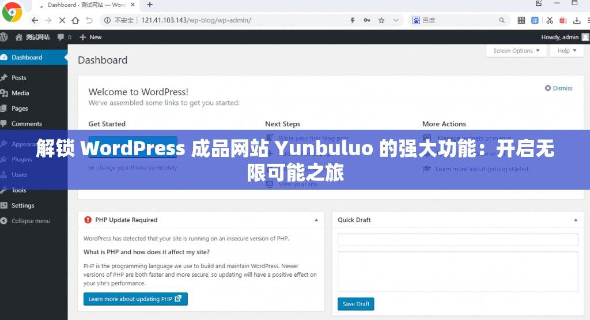This screenshot has width=590, height=320.
Task: Click 'What is PHP and how' heading
Action: (x=146, y=252)
